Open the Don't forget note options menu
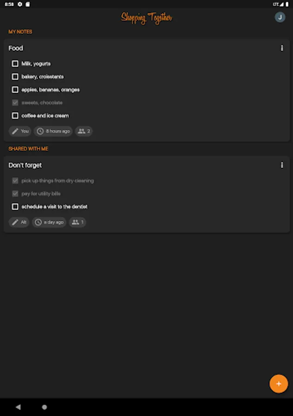The width and height of the screenshot is (293, 416). (x=282, y=165)
